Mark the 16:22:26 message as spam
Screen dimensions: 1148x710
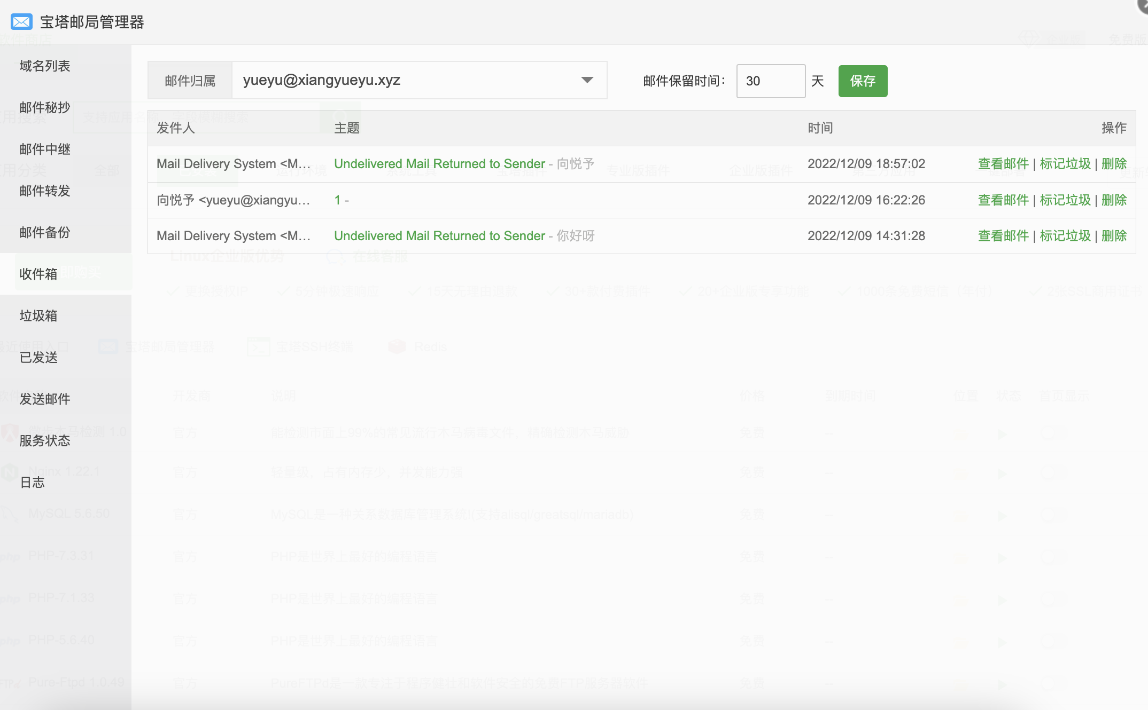1065,200
